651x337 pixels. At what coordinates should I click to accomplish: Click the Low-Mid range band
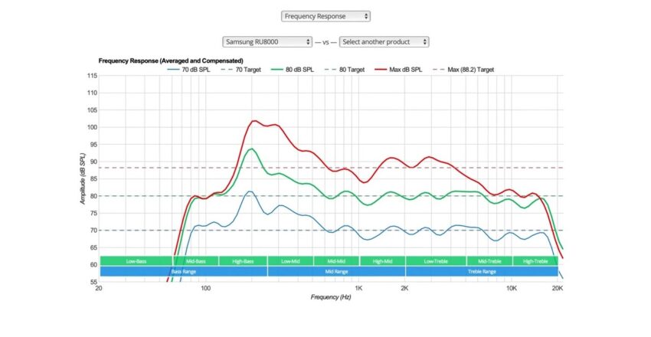[x=290, y=261]
